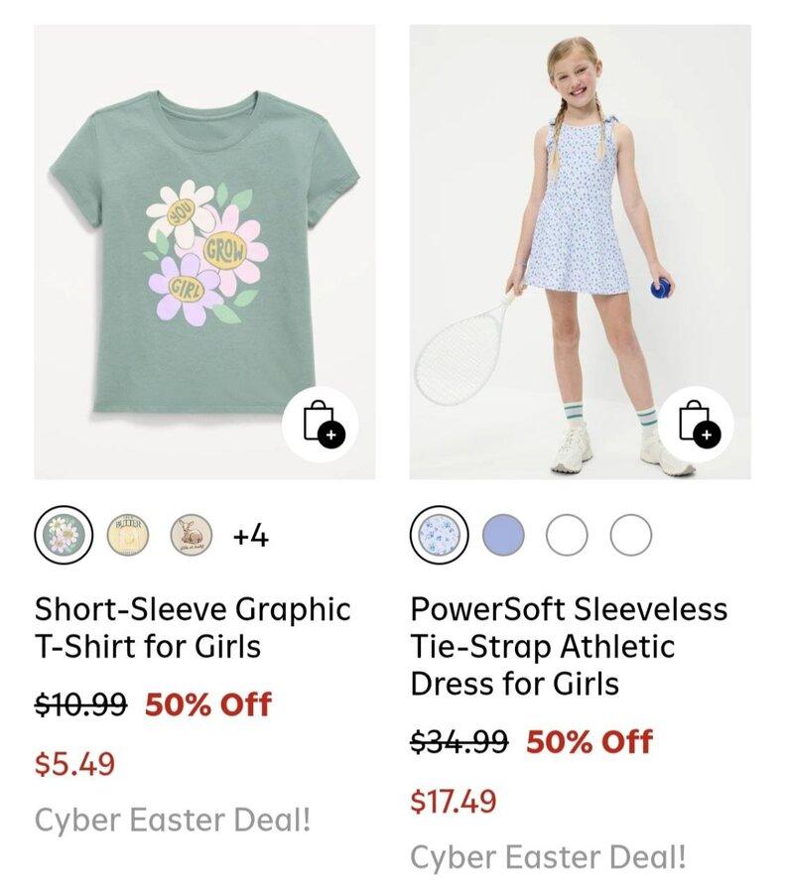Screen dimensions: 785x893
Task: Open PowerSoft Sleeveless Tie-Strap Athletic Dress title
Action: 569,646
